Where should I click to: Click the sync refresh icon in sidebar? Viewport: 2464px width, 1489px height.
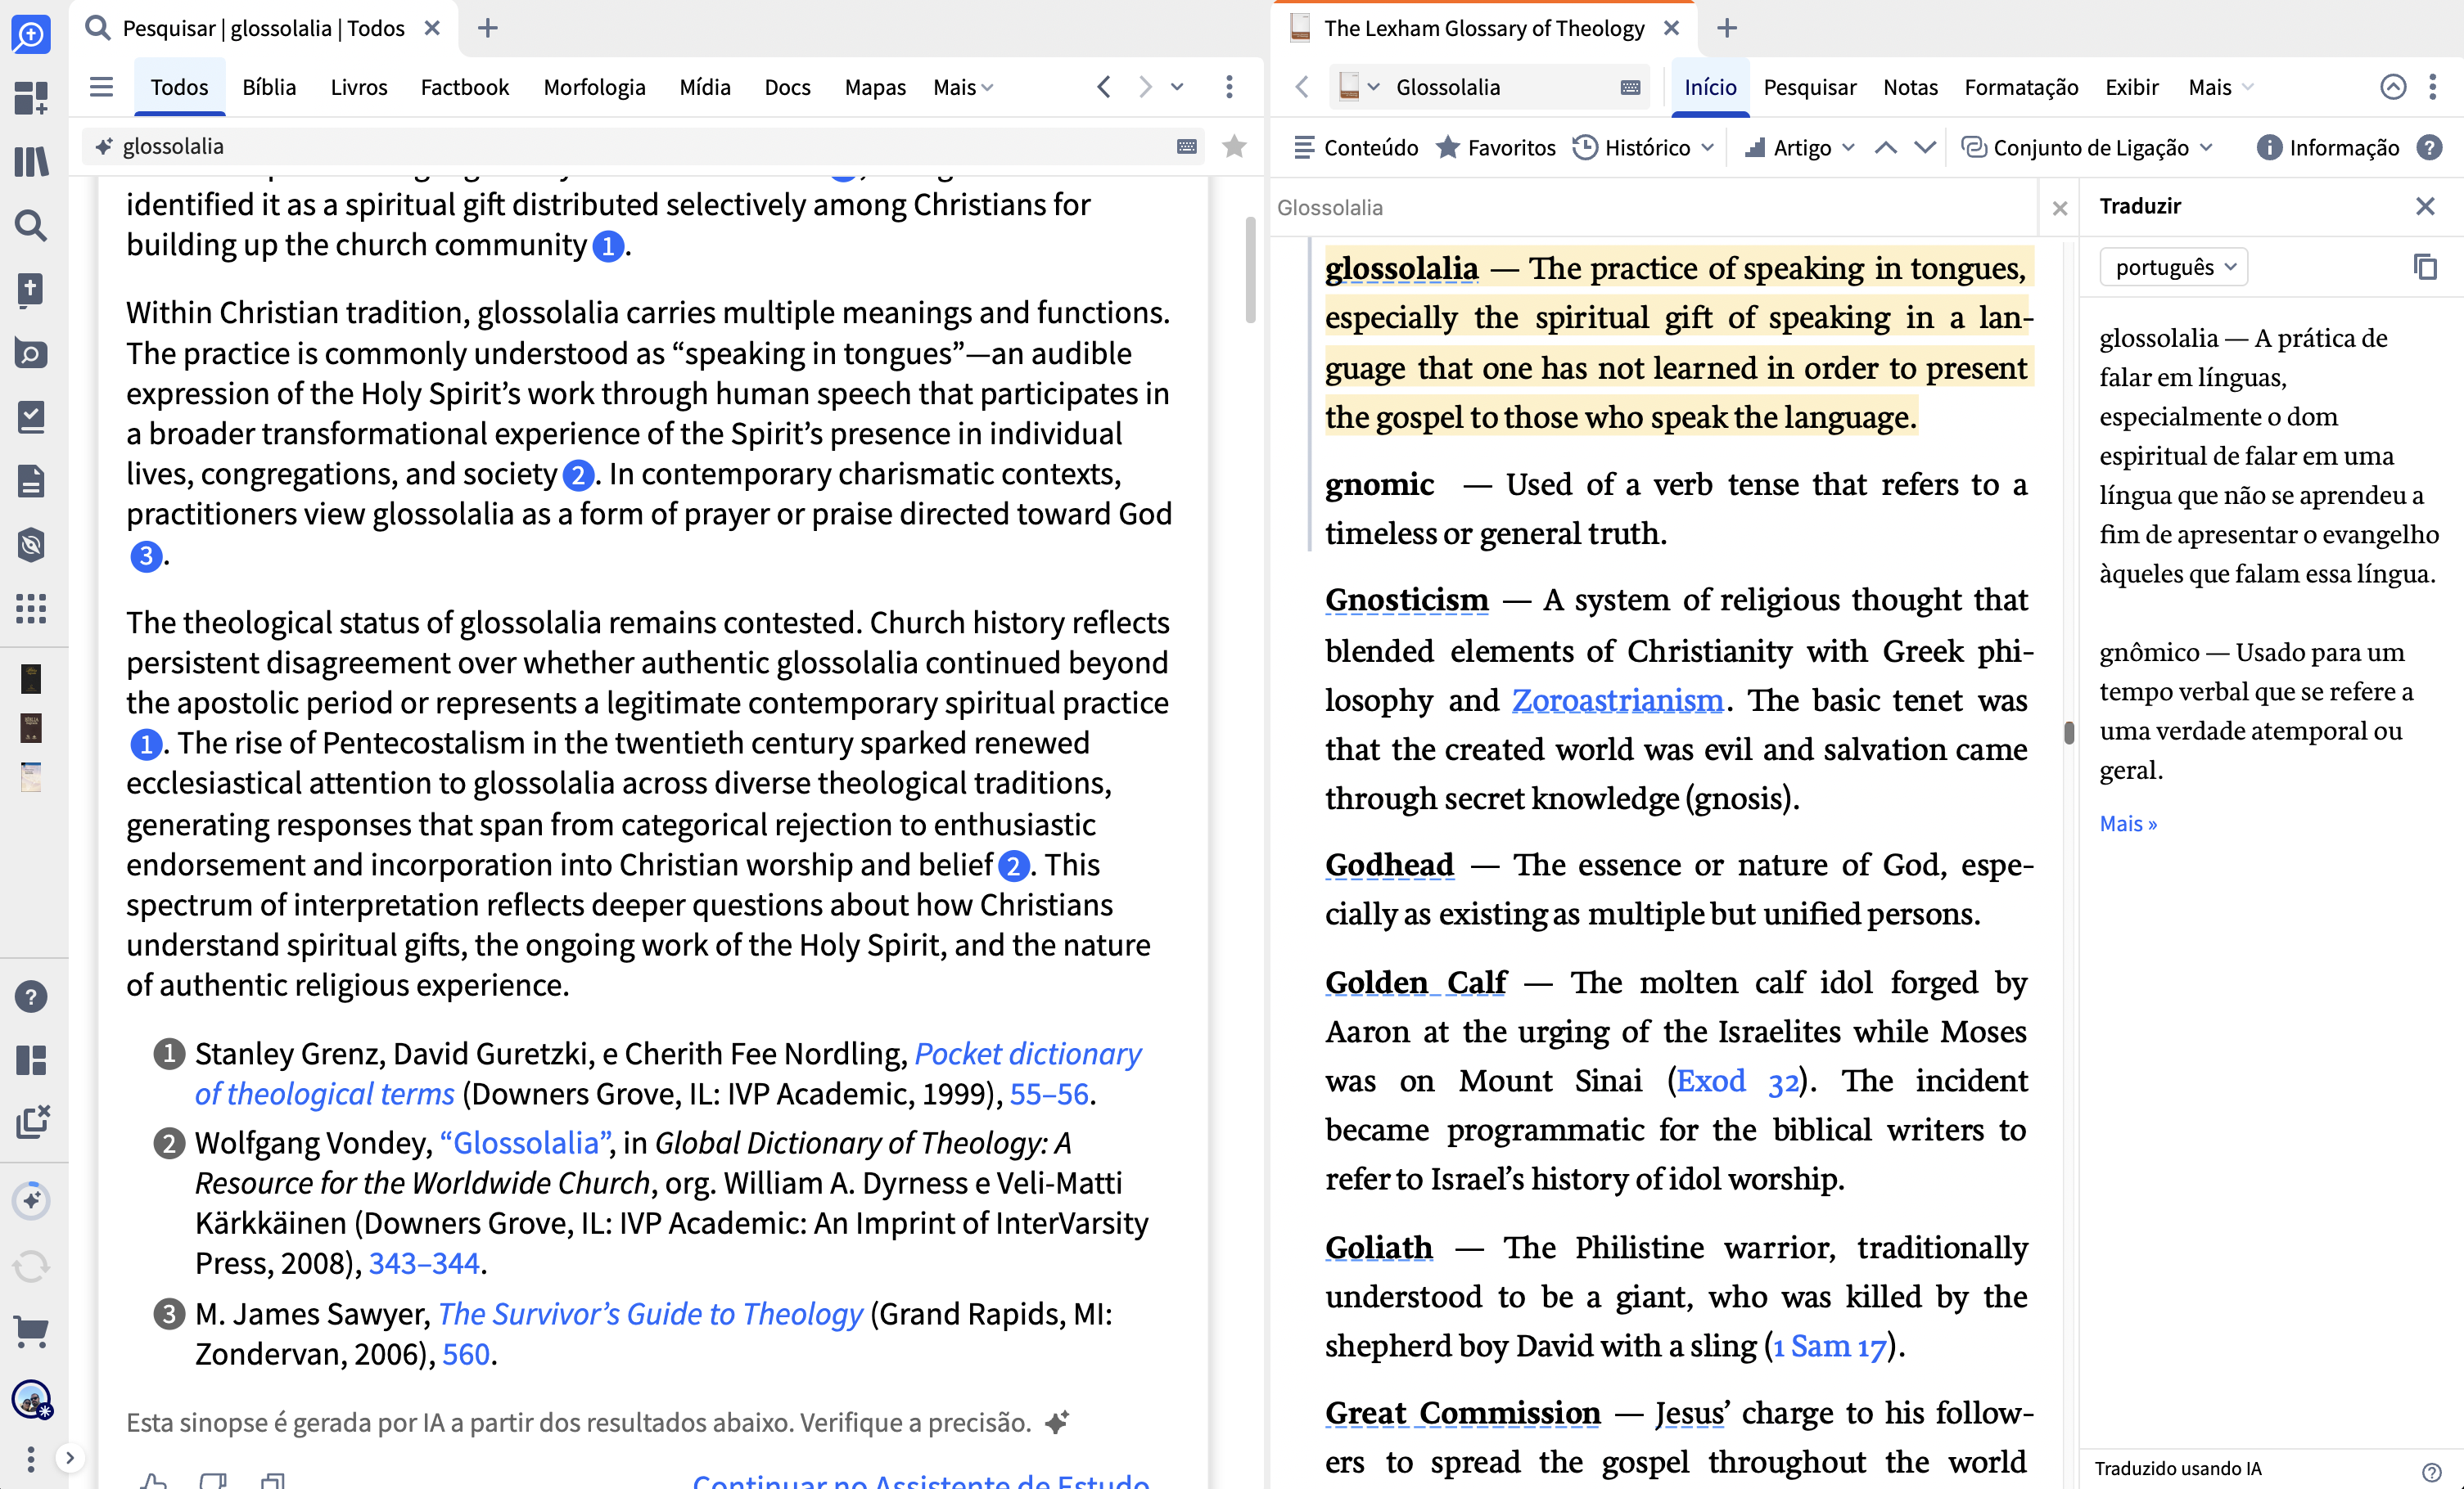(x=31, y=1266)
